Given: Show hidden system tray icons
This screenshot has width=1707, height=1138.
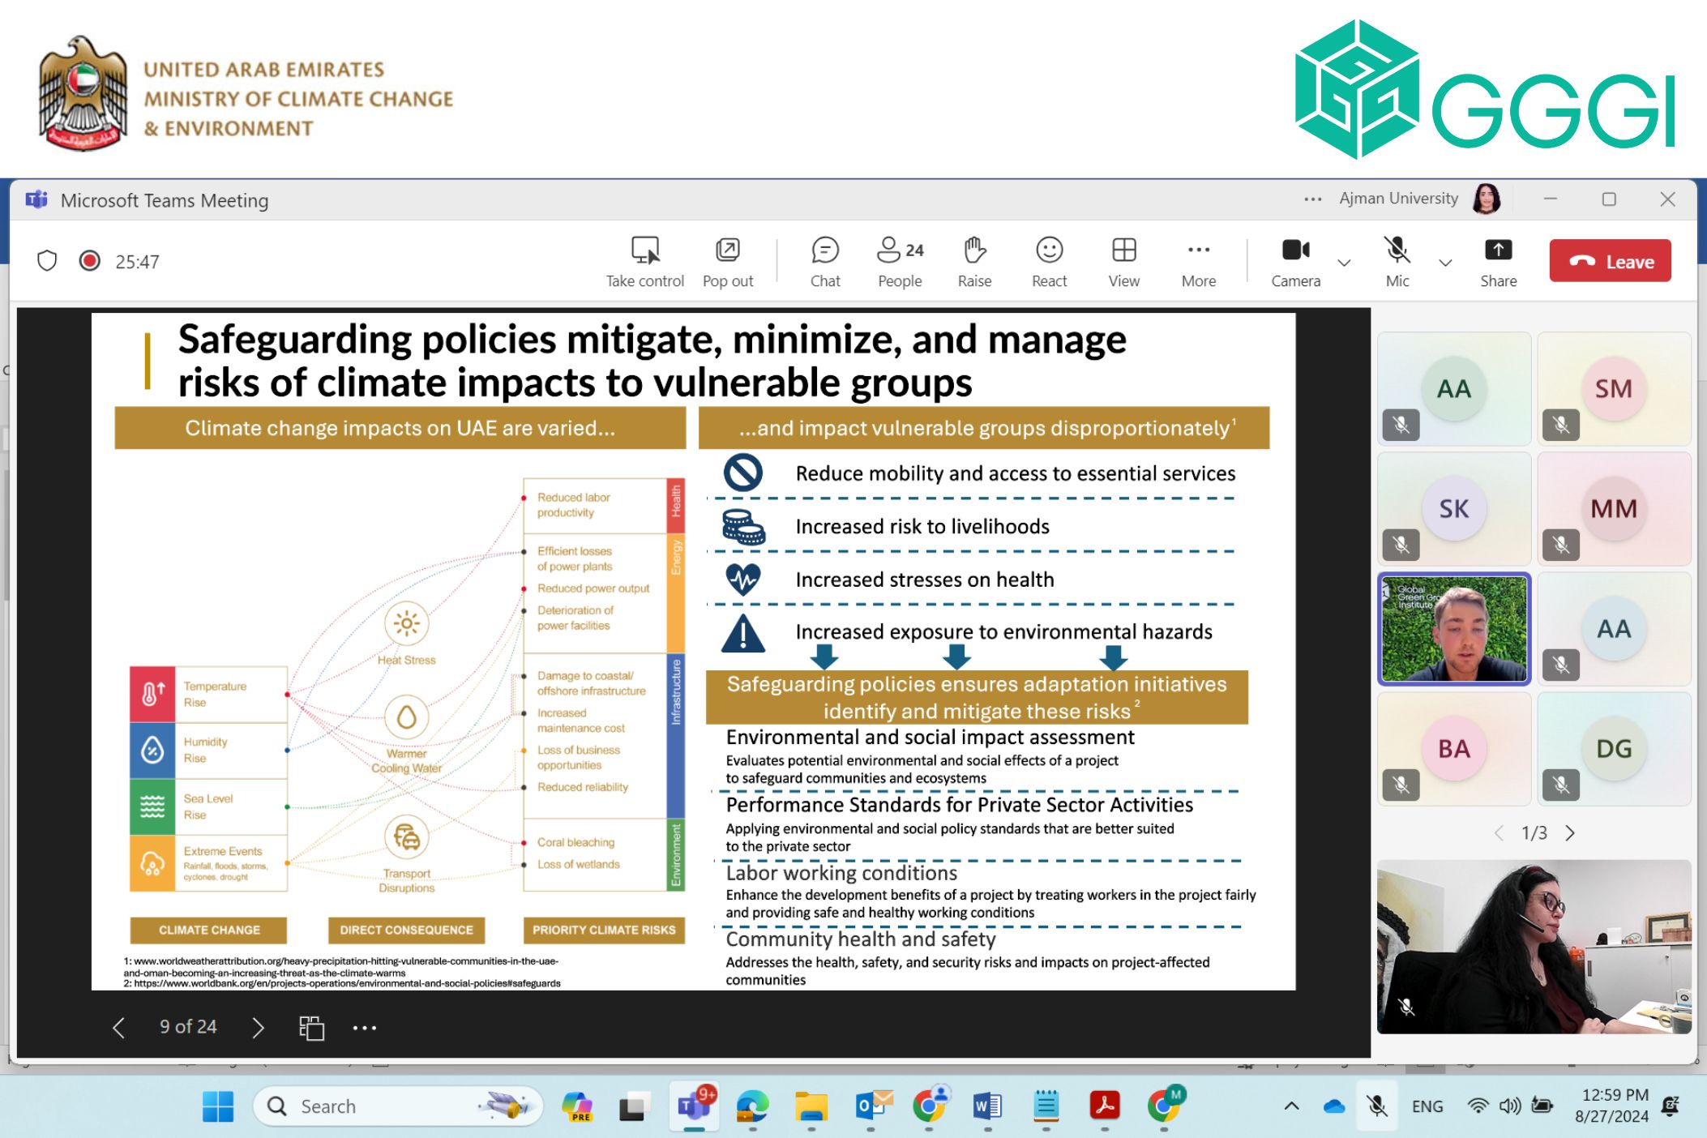Looking at the screenshot, I should click(x=1292, y=1106).
